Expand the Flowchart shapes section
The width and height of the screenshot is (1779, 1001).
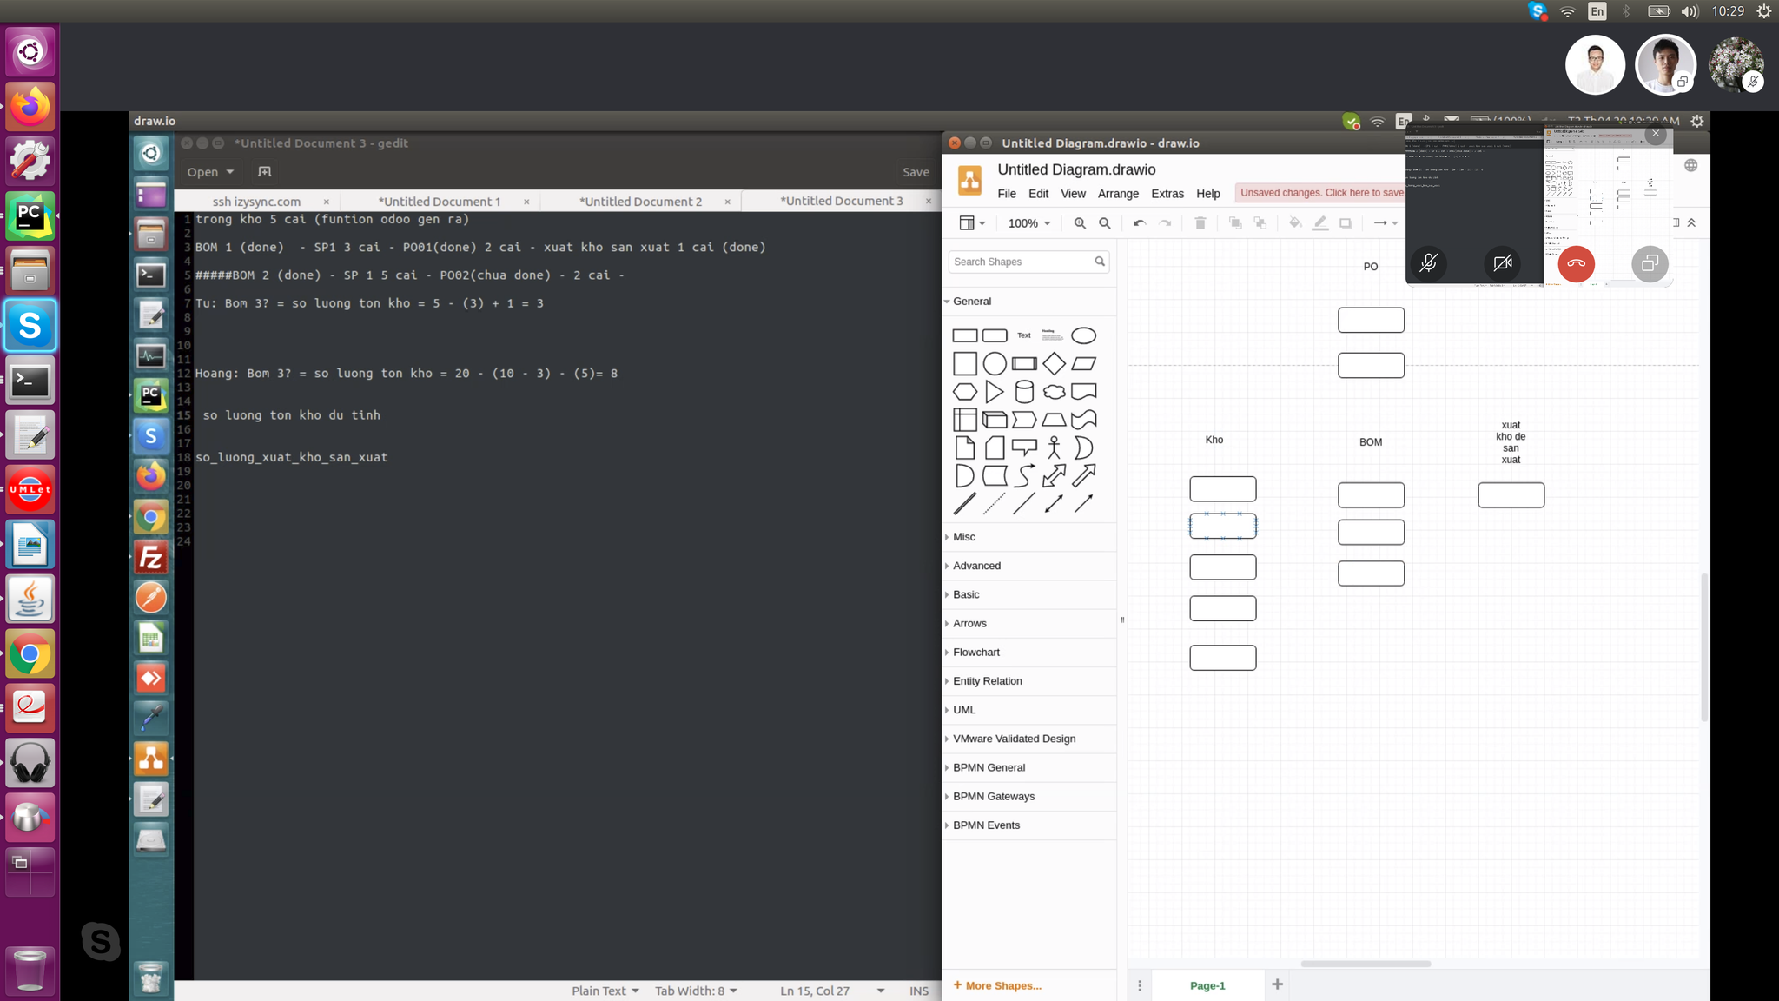tap(976, 653)
